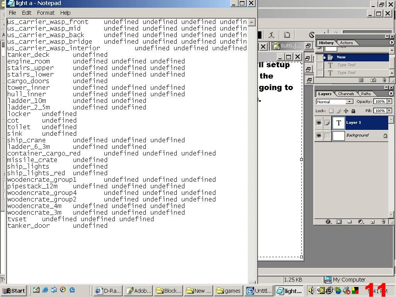Launch Internet Explorer from quick launch
396x297 pixels.
(45, 290)
